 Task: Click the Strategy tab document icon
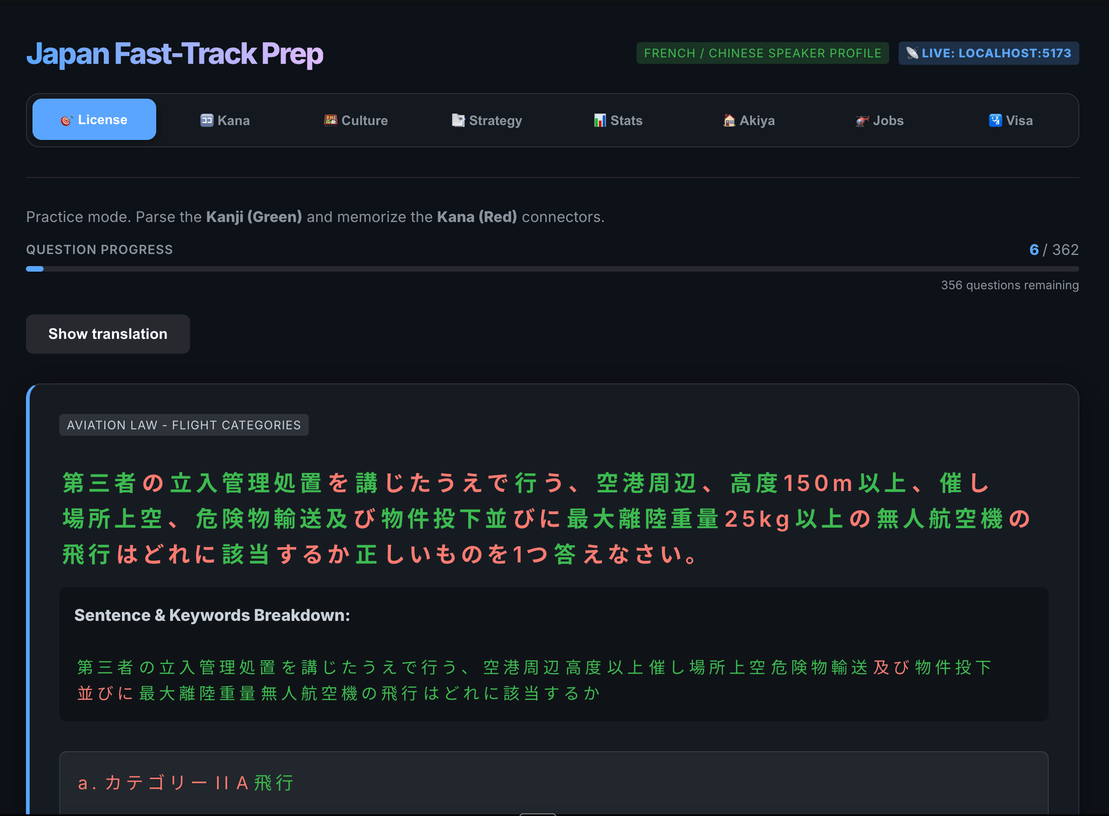pos(458,120)
